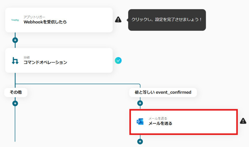
Task: Open the Webhookを受信したら trigger card
Action: (x=59, y=20)
